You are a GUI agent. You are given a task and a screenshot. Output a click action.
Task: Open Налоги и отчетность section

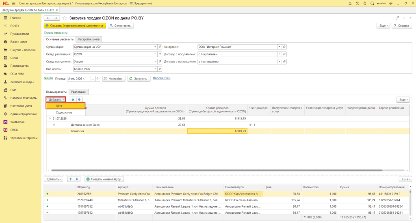pyautogui.click(x=23, y=98)
